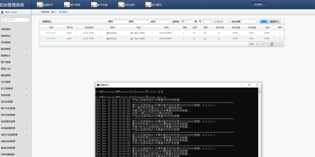Click the admin user avatar icon
Viewport: 315px width, 157px height.
(x=2, y=12)
